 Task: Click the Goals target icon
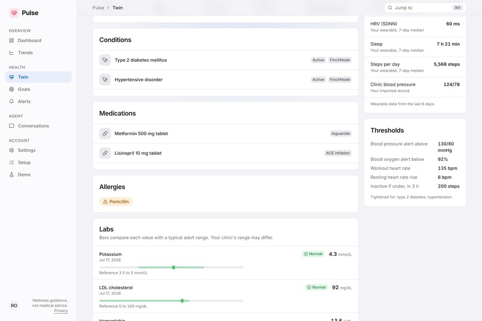click(12, 90)
